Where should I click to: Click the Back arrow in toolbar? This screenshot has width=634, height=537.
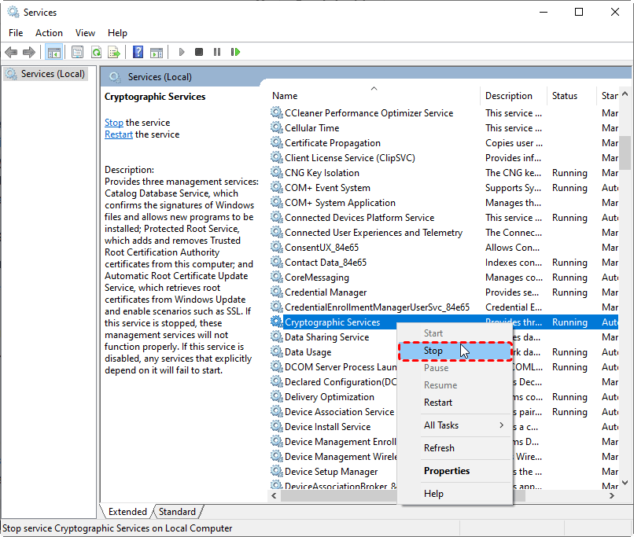point(11,52)
